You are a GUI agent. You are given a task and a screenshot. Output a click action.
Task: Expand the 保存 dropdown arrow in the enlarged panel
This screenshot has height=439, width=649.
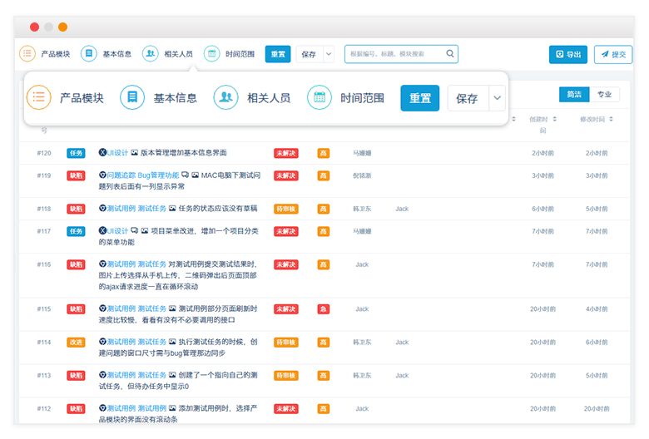pos(497,98)
